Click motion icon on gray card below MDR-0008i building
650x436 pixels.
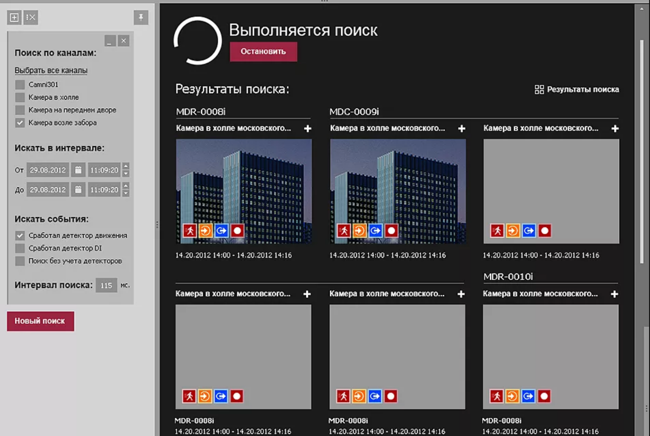(x=189, y=396)
